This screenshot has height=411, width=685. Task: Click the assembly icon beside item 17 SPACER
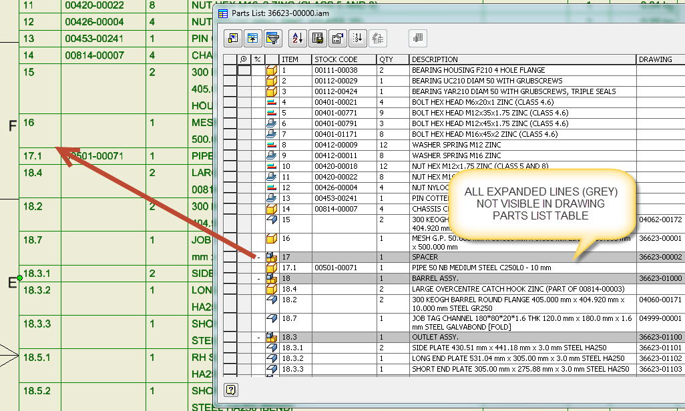tap(270, 257)
